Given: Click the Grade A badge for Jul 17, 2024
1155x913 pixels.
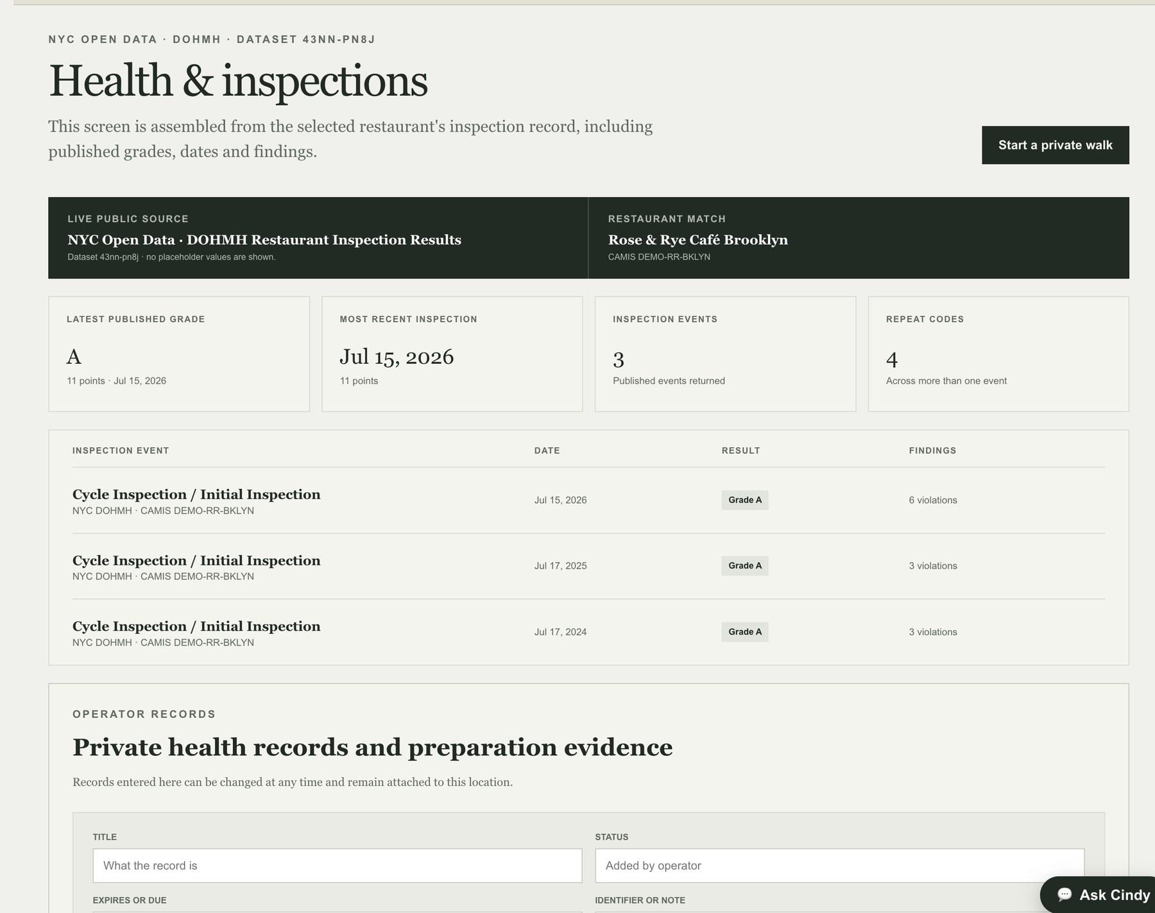Looking at the screenshot, I should click(x=745, y=632).
